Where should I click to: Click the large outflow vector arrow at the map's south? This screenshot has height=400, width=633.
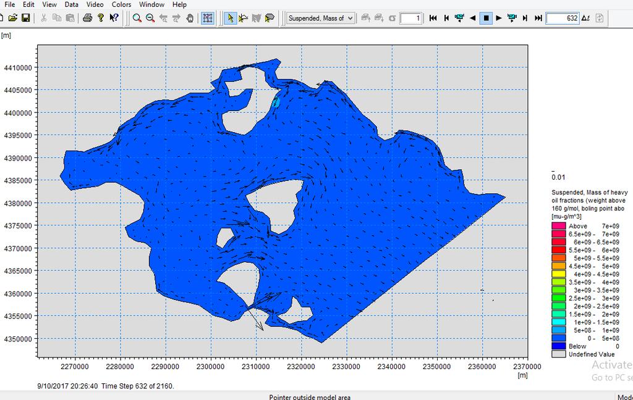255,319
